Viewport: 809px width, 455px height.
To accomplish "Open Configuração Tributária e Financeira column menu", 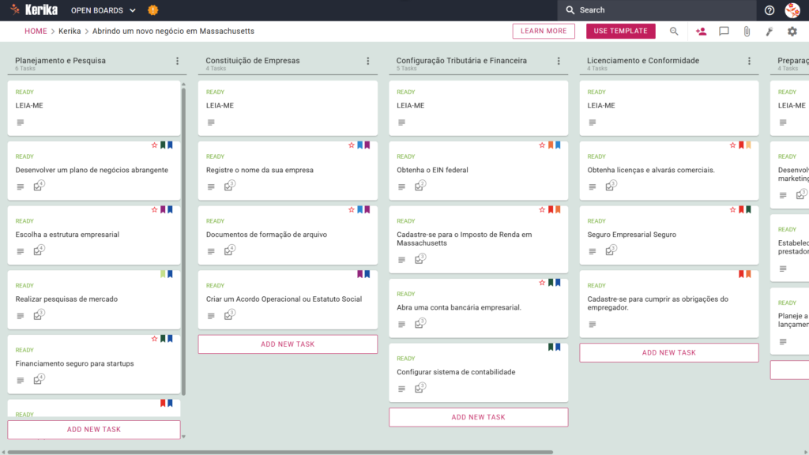I will pos(559,61).
